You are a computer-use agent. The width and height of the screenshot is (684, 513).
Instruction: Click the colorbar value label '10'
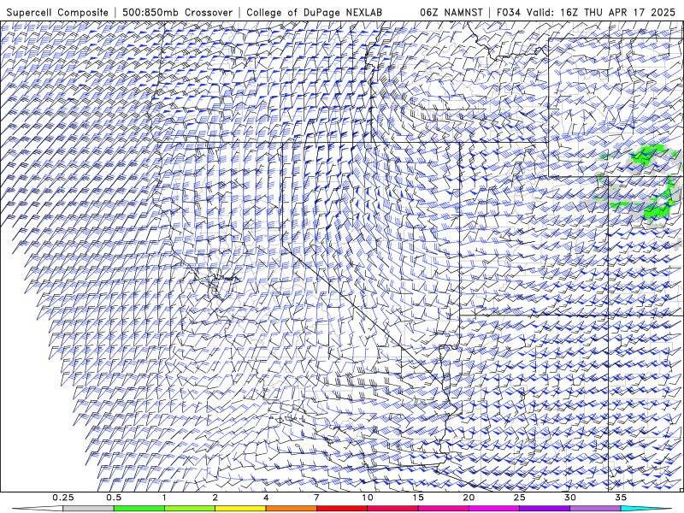368,498
